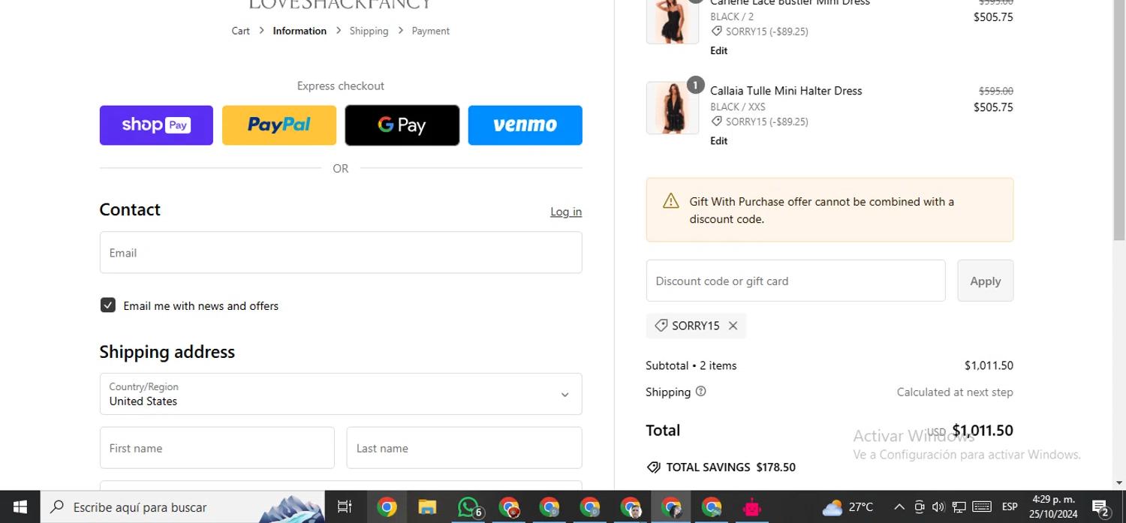Click the vertical page scrollbar thumb
This screenshot has height=523, width=1126.
coord(1119,120)
